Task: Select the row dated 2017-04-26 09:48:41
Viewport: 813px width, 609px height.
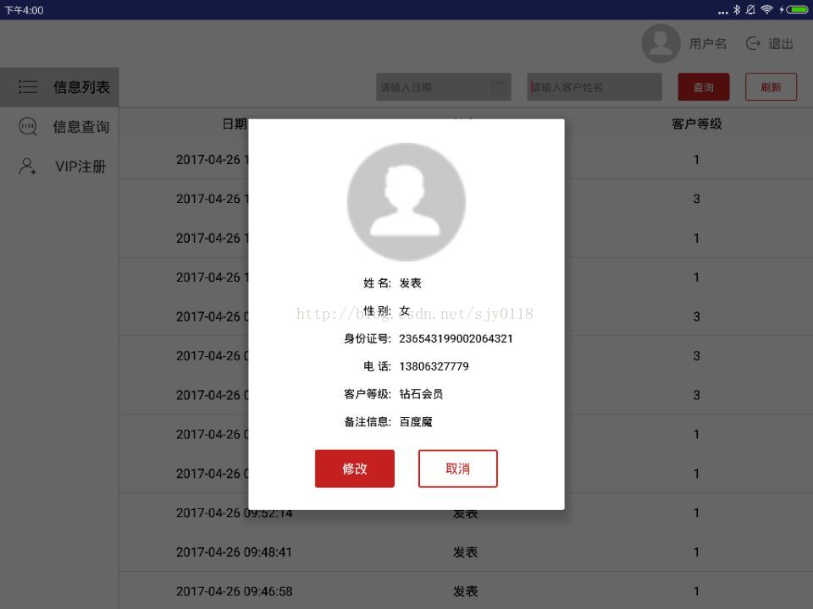Action: point(466,552)
